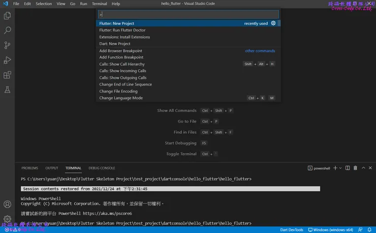Screen dimensions: 376x233
Task: Open the Extensions view
Action: 7,75
